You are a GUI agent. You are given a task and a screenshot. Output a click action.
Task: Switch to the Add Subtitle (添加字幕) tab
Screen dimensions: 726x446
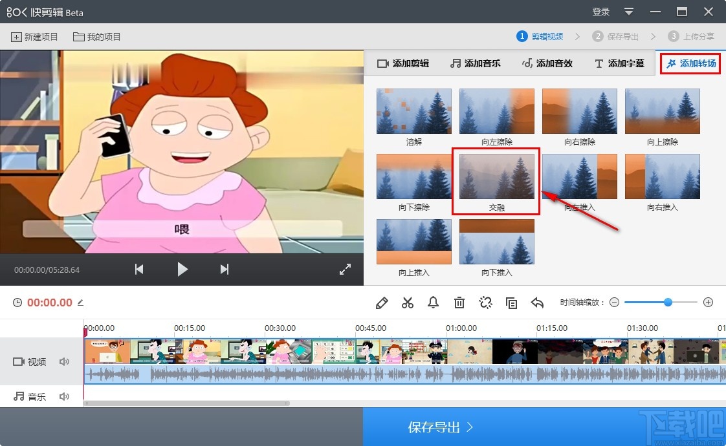619,63
